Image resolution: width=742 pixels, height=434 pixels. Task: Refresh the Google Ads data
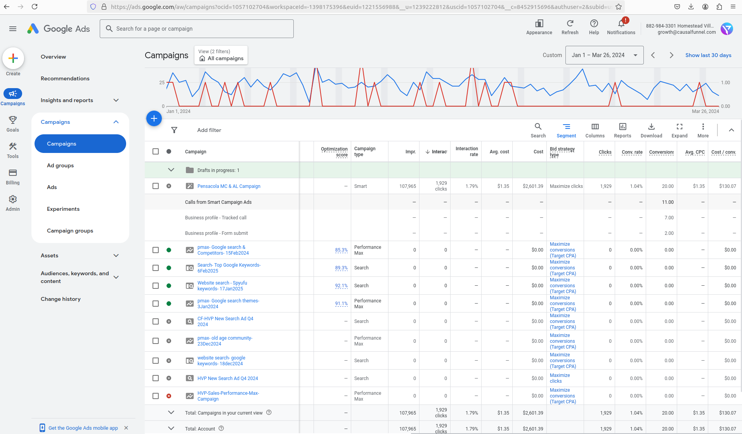click(570, 28)
